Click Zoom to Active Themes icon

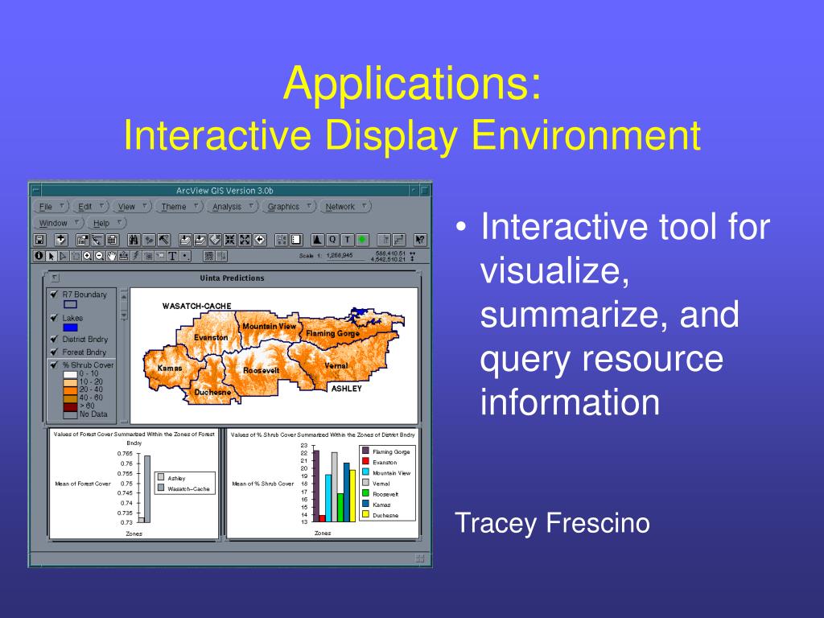point(200,240)
